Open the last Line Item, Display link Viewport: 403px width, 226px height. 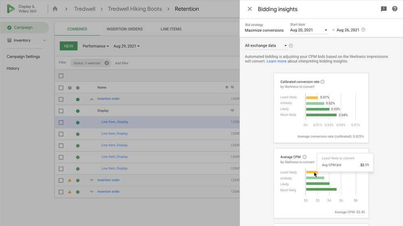coord(114,168)
